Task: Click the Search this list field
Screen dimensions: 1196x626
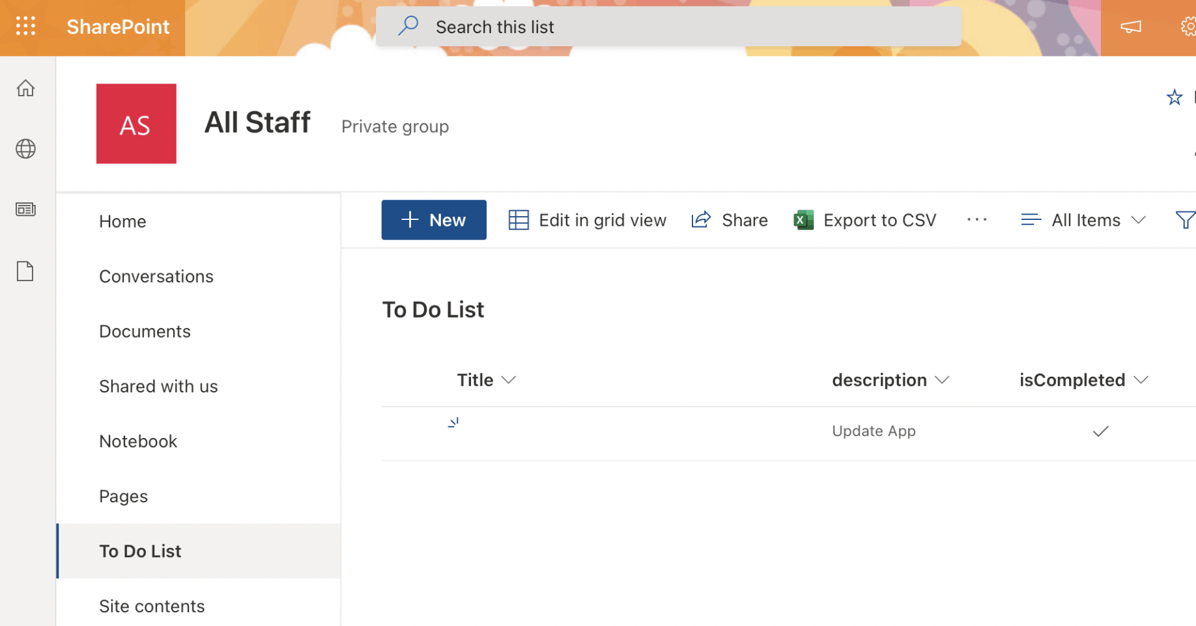Action: [668, 27]
